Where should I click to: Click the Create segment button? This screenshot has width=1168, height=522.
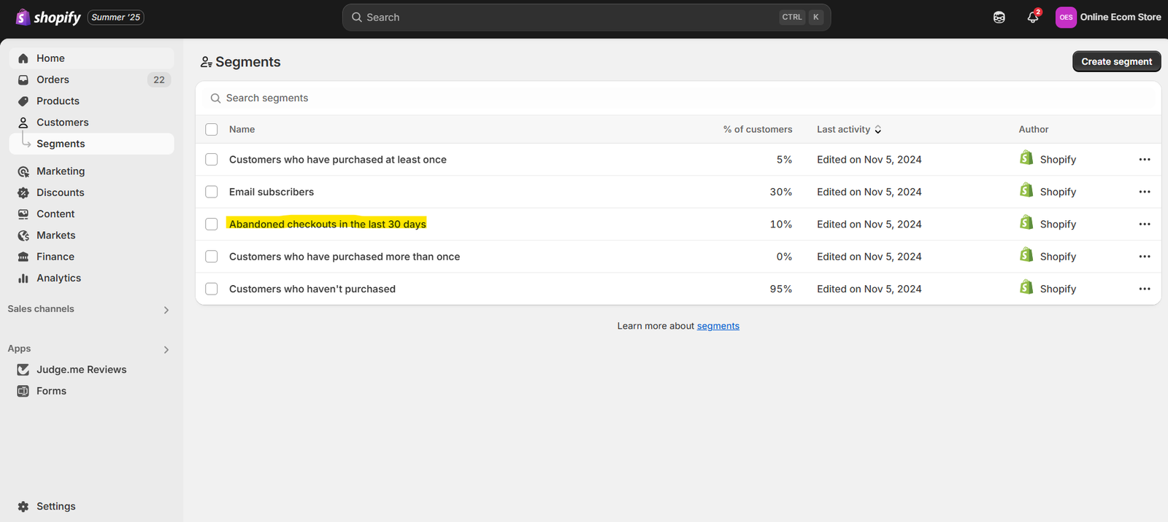[x=1116, y=61]
